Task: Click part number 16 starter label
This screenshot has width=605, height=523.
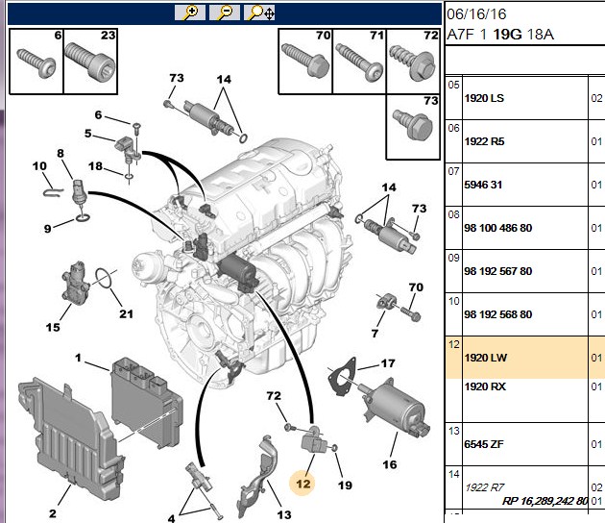Action: click(x=389, y=464)
